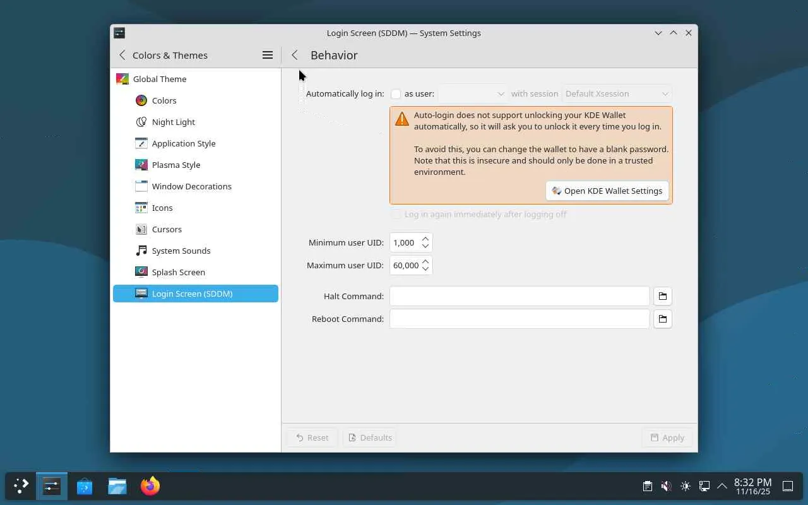Open the network tray icon
This screenshot has height=505, width=808.
click(x=704, y=486)
